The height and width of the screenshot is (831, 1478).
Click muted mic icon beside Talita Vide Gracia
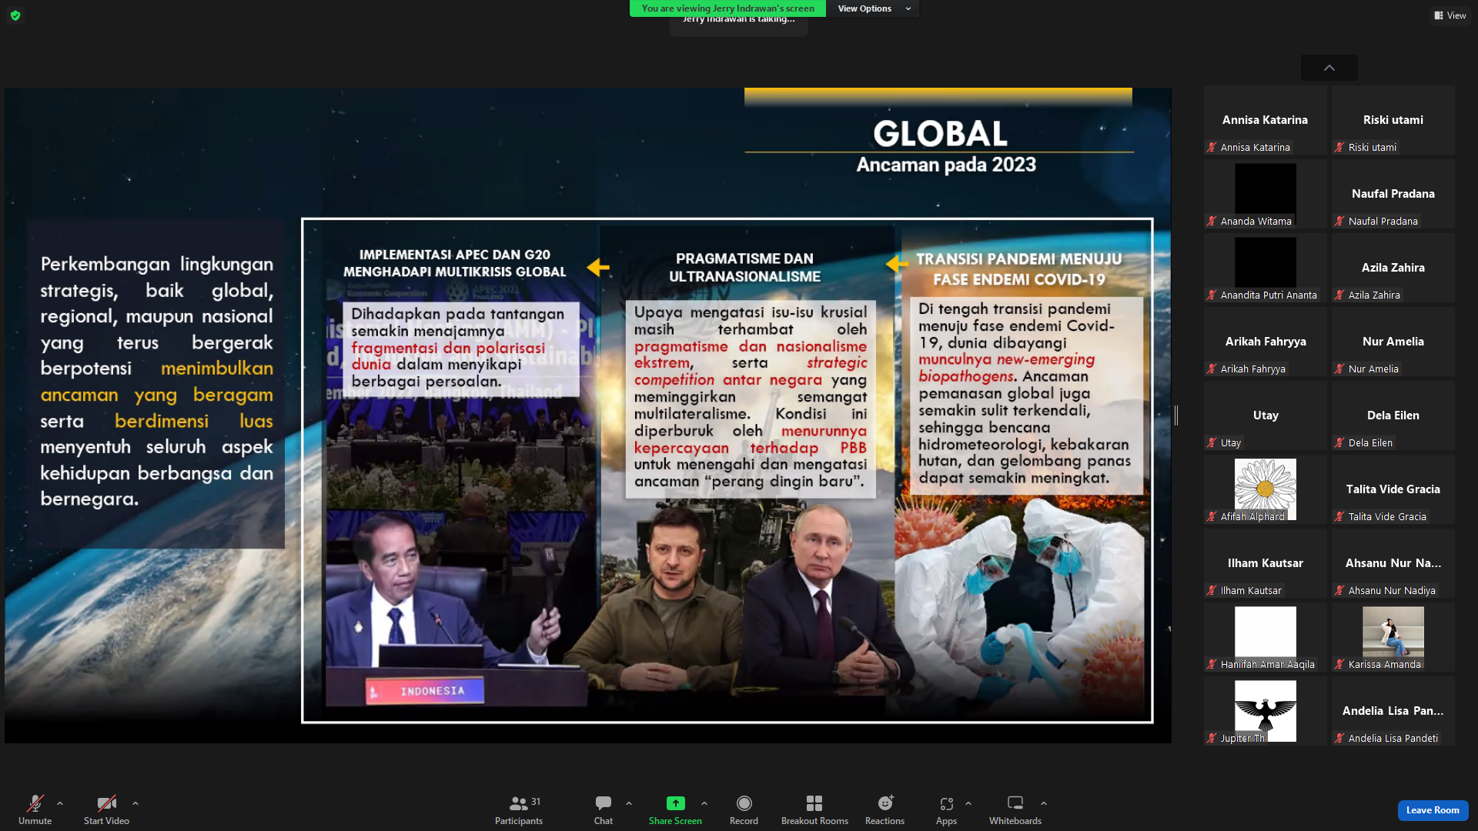coord(1339,516)
